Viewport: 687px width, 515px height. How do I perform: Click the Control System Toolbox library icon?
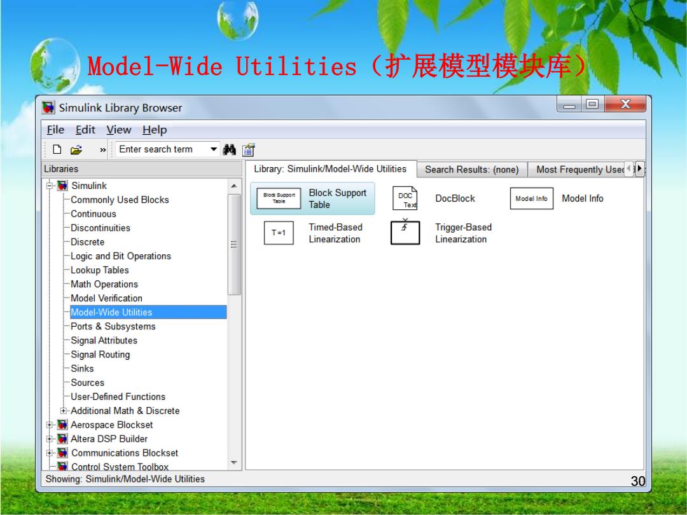62,466
